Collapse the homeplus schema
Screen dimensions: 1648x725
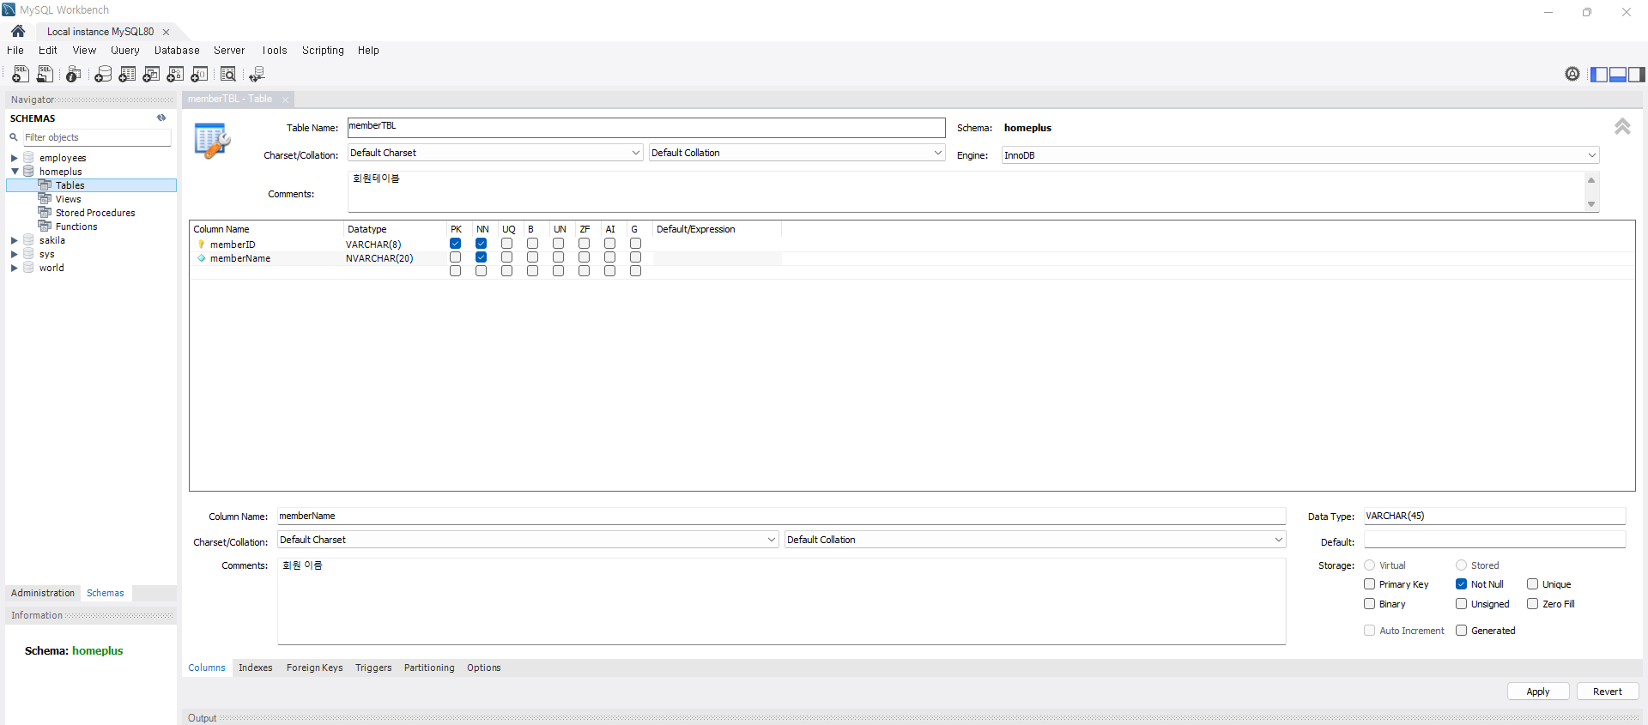coord(15,172)
